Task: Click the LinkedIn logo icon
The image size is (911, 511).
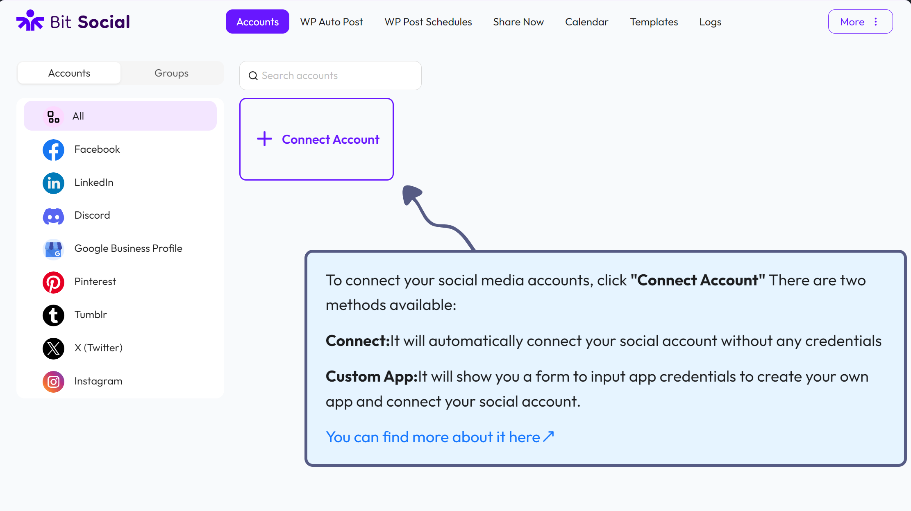Action: [53, 183]
